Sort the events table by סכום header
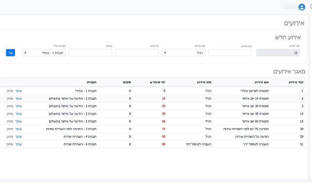Viewport: 312px width, 191px height. pos(127,82)
